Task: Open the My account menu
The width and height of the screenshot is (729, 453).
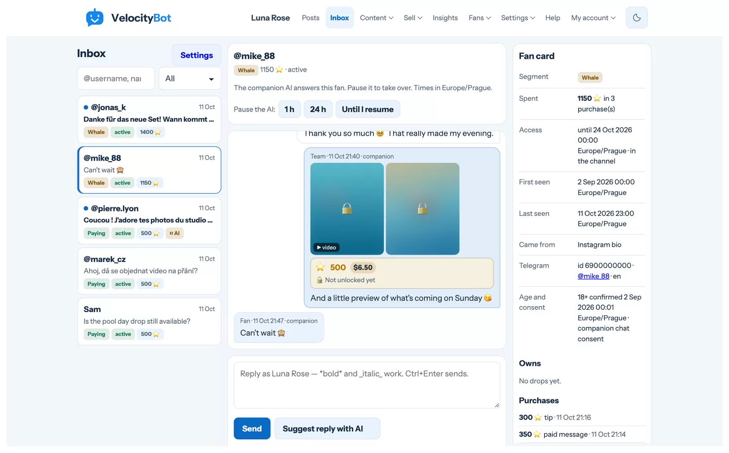Action: [593, 18]
